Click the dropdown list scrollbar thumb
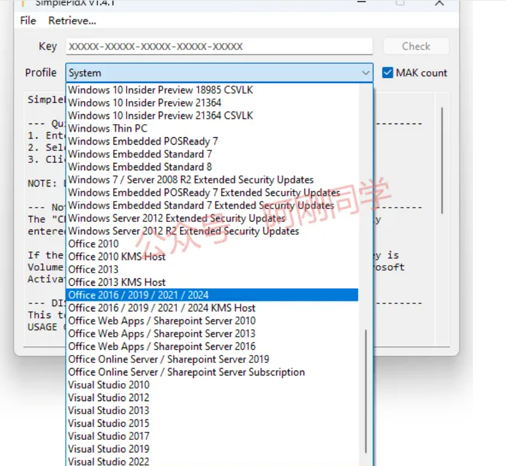Image resolution: width=506 pixels, height=466 pixels. click(x=365, y=391)
